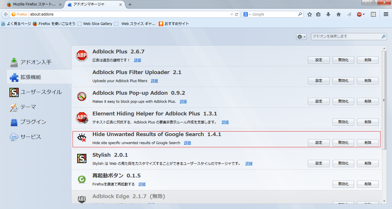Click the green 再起動ボタン extension icon
The height and width of the screenshot is (209, 392).
pos(82,179)
